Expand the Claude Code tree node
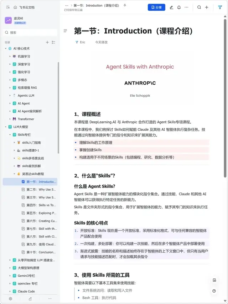 [x=10, y=291]
